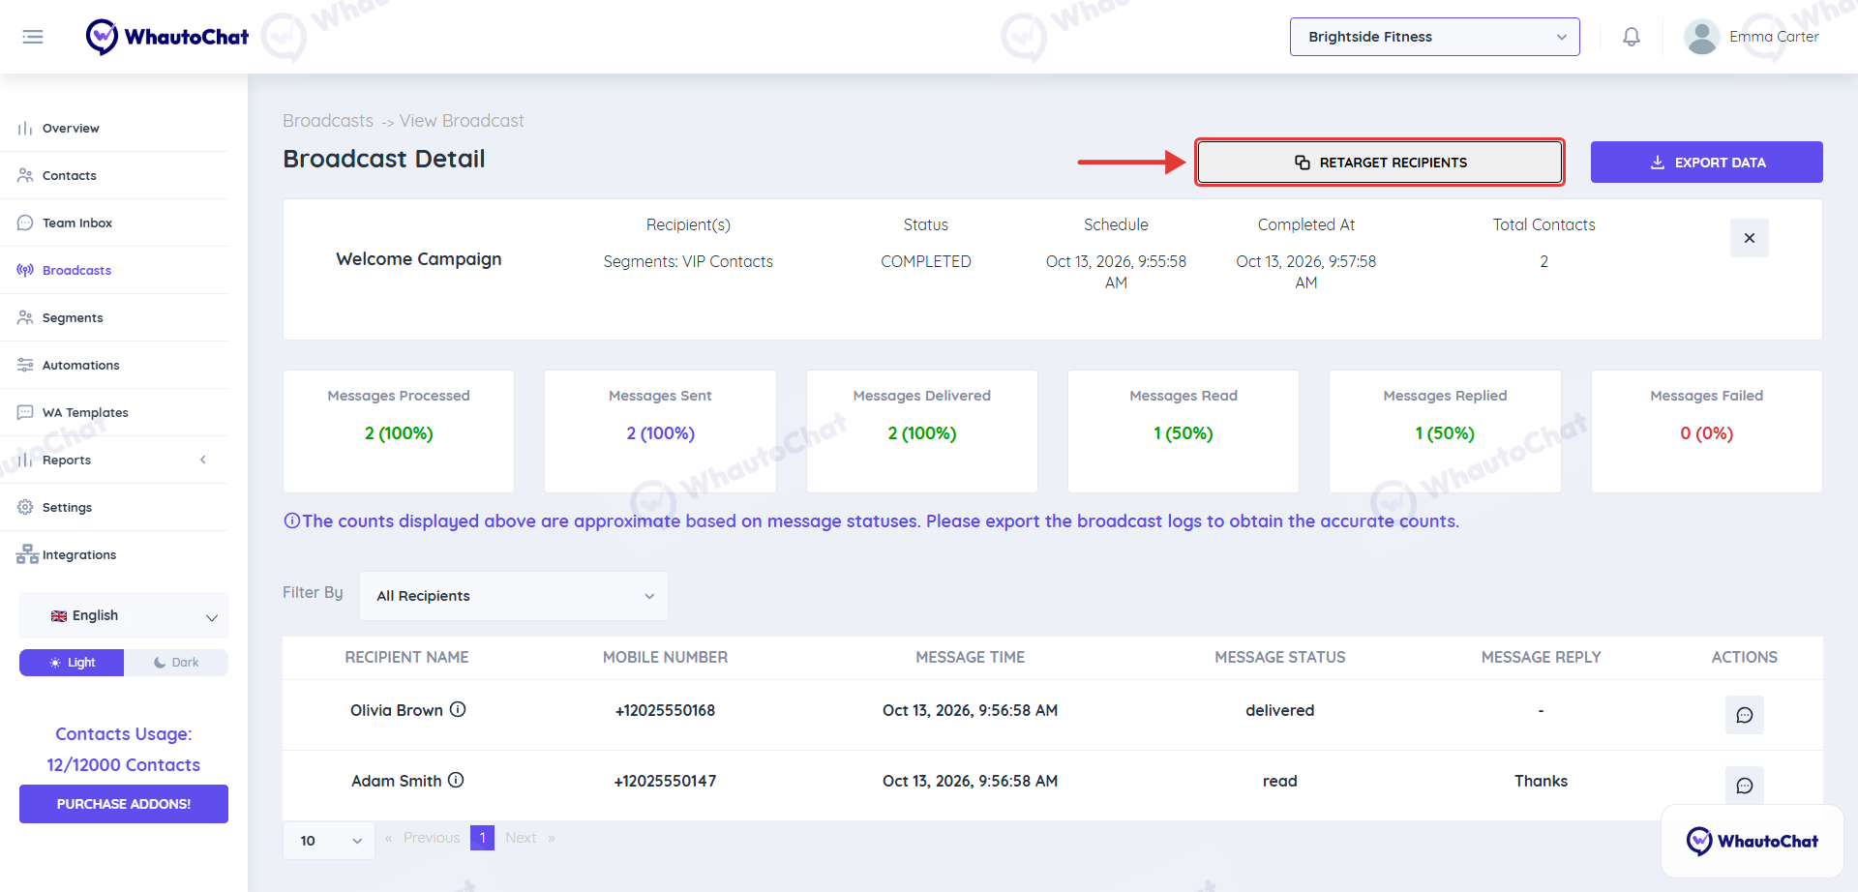
Task: Open Contacts in the sidebar menu
Action: (x=69, y=175)
